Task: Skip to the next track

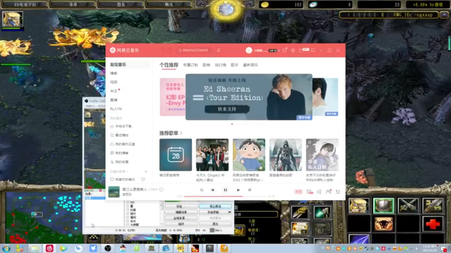Action: click(238, 190)
